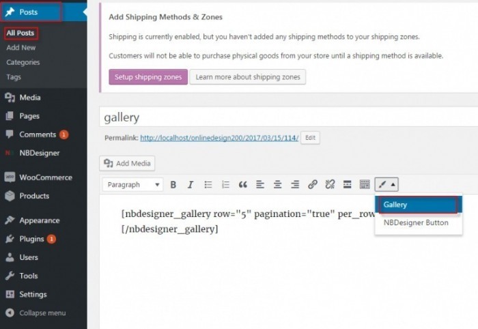Click Learn more about shipping zones

coord(247,77)
